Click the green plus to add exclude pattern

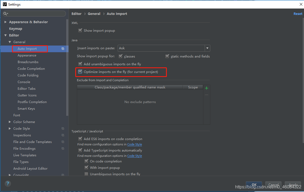click(207, 88)
